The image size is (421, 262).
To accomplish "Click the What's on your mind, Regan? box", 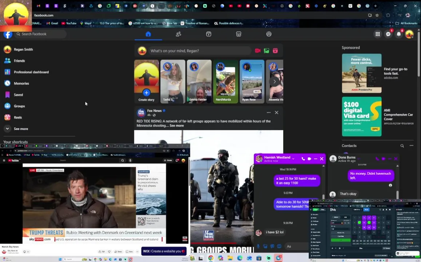I will click(200, 51).
